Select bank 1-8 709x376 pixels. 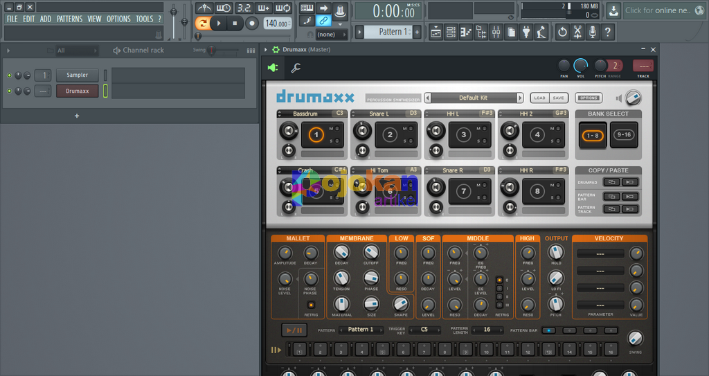593,135
